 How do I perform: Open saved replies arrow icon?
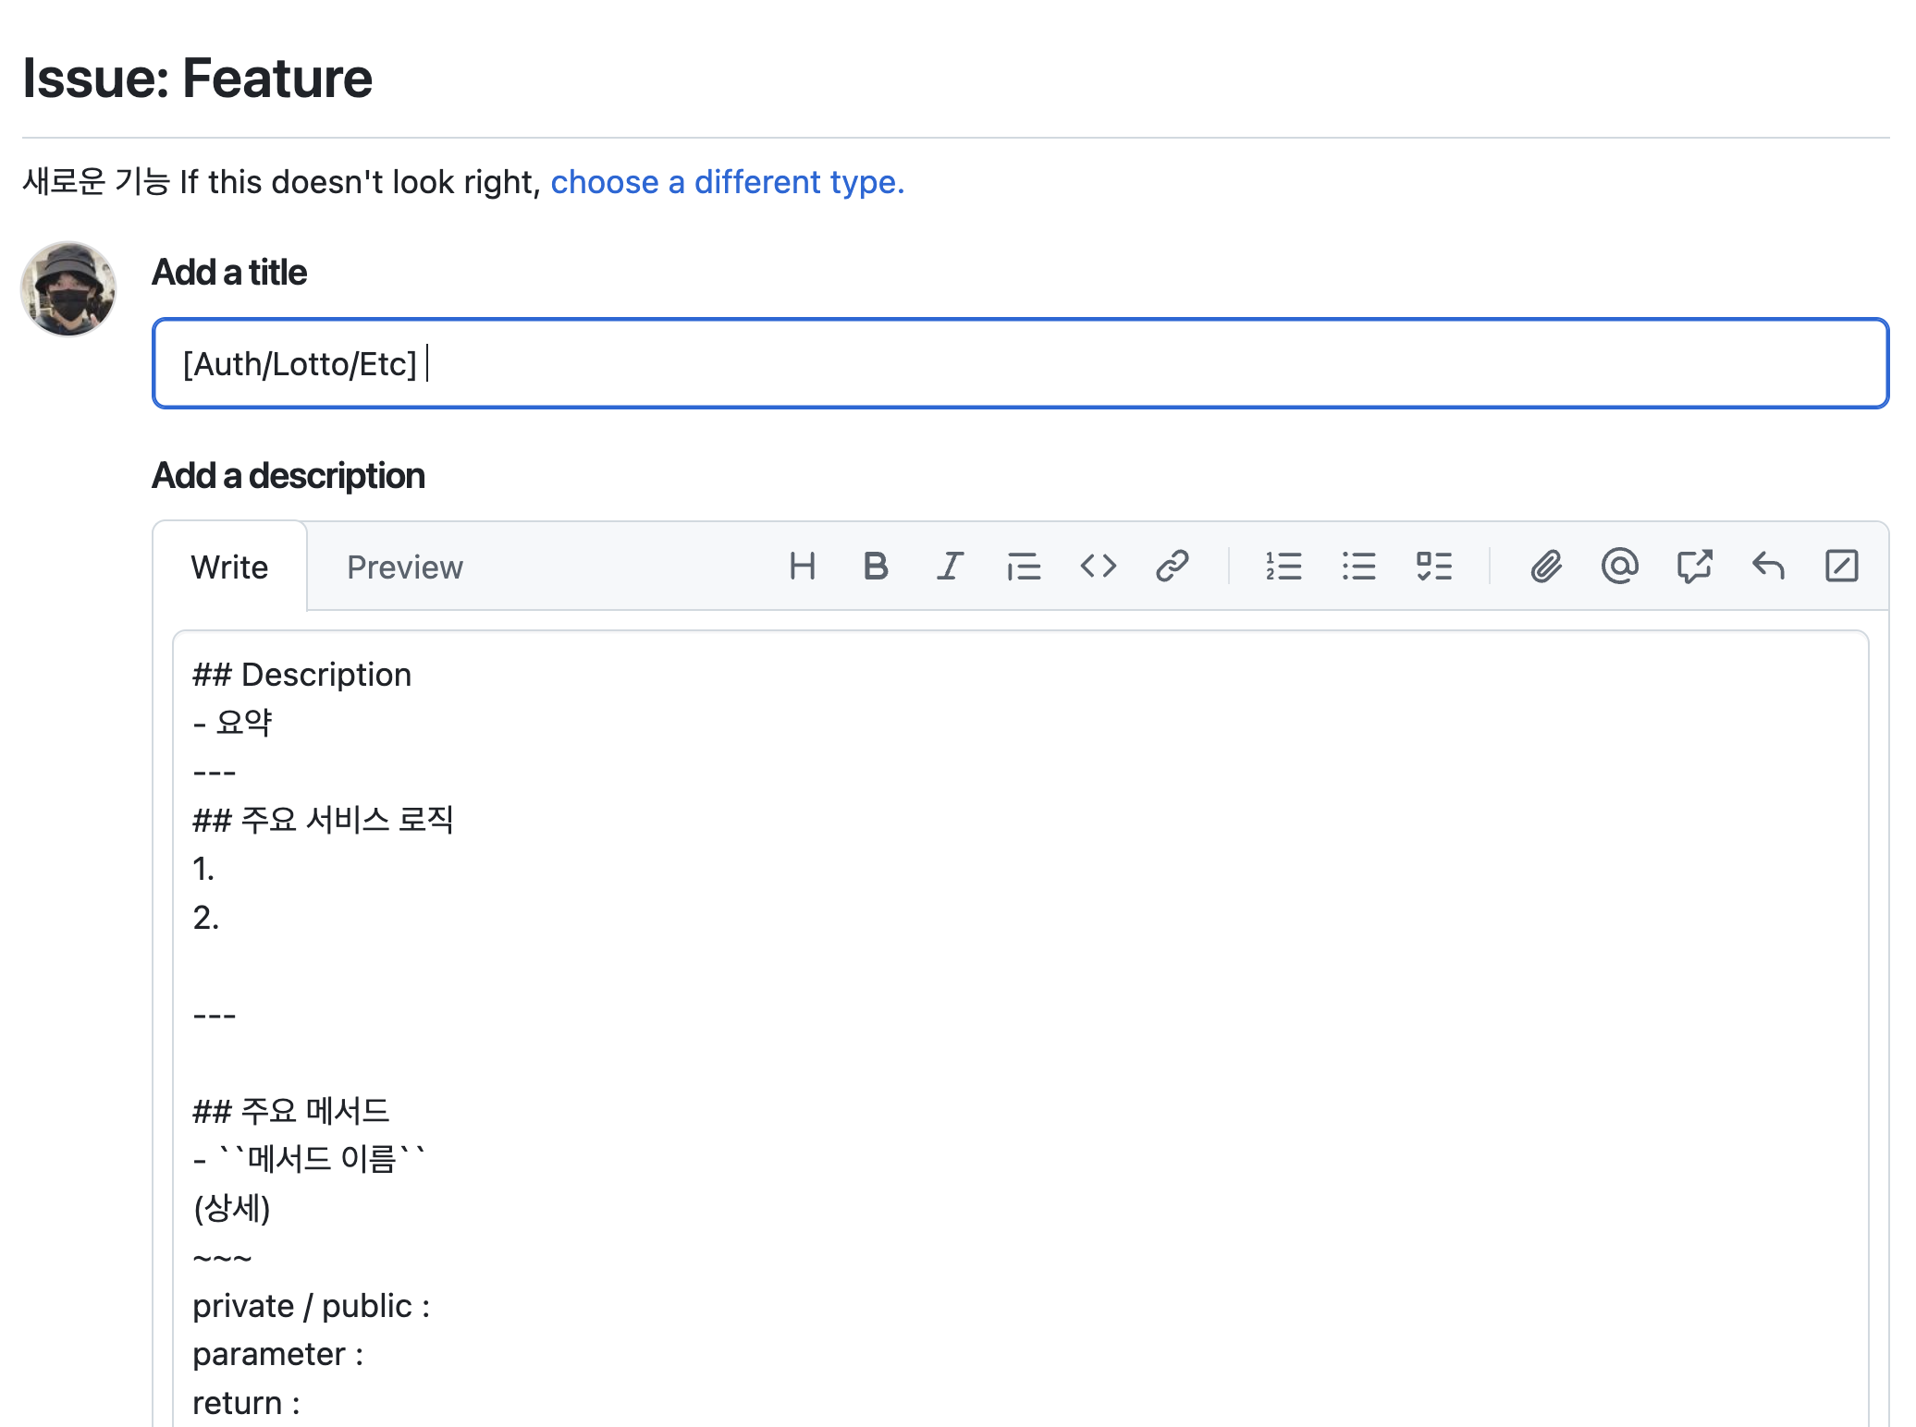coord(1768,566)
